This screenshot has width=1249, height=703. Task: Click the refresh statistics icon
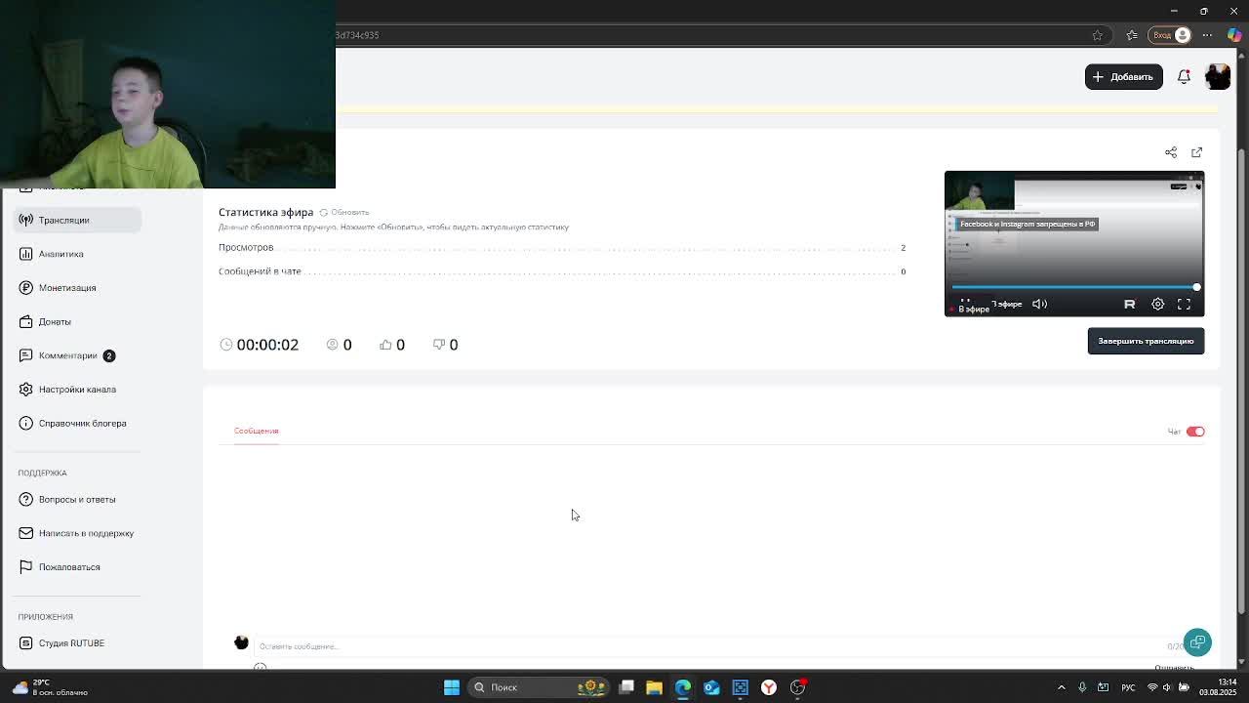pos(324,212)
